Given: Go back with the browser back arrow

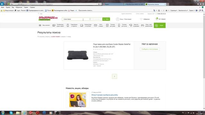Looking at the screenshot, I should (x=2, y=4).
